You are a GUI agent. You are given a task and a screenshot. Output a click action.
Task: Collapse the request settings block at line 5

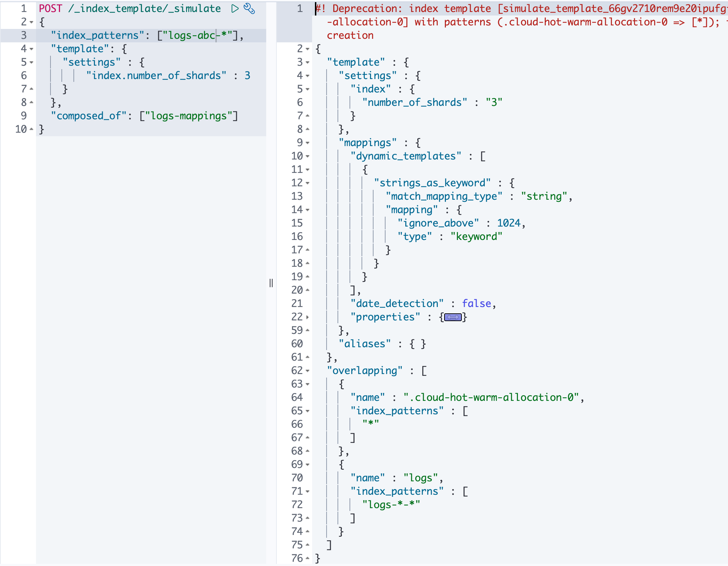pyautogui.click(x=31, y=62)
